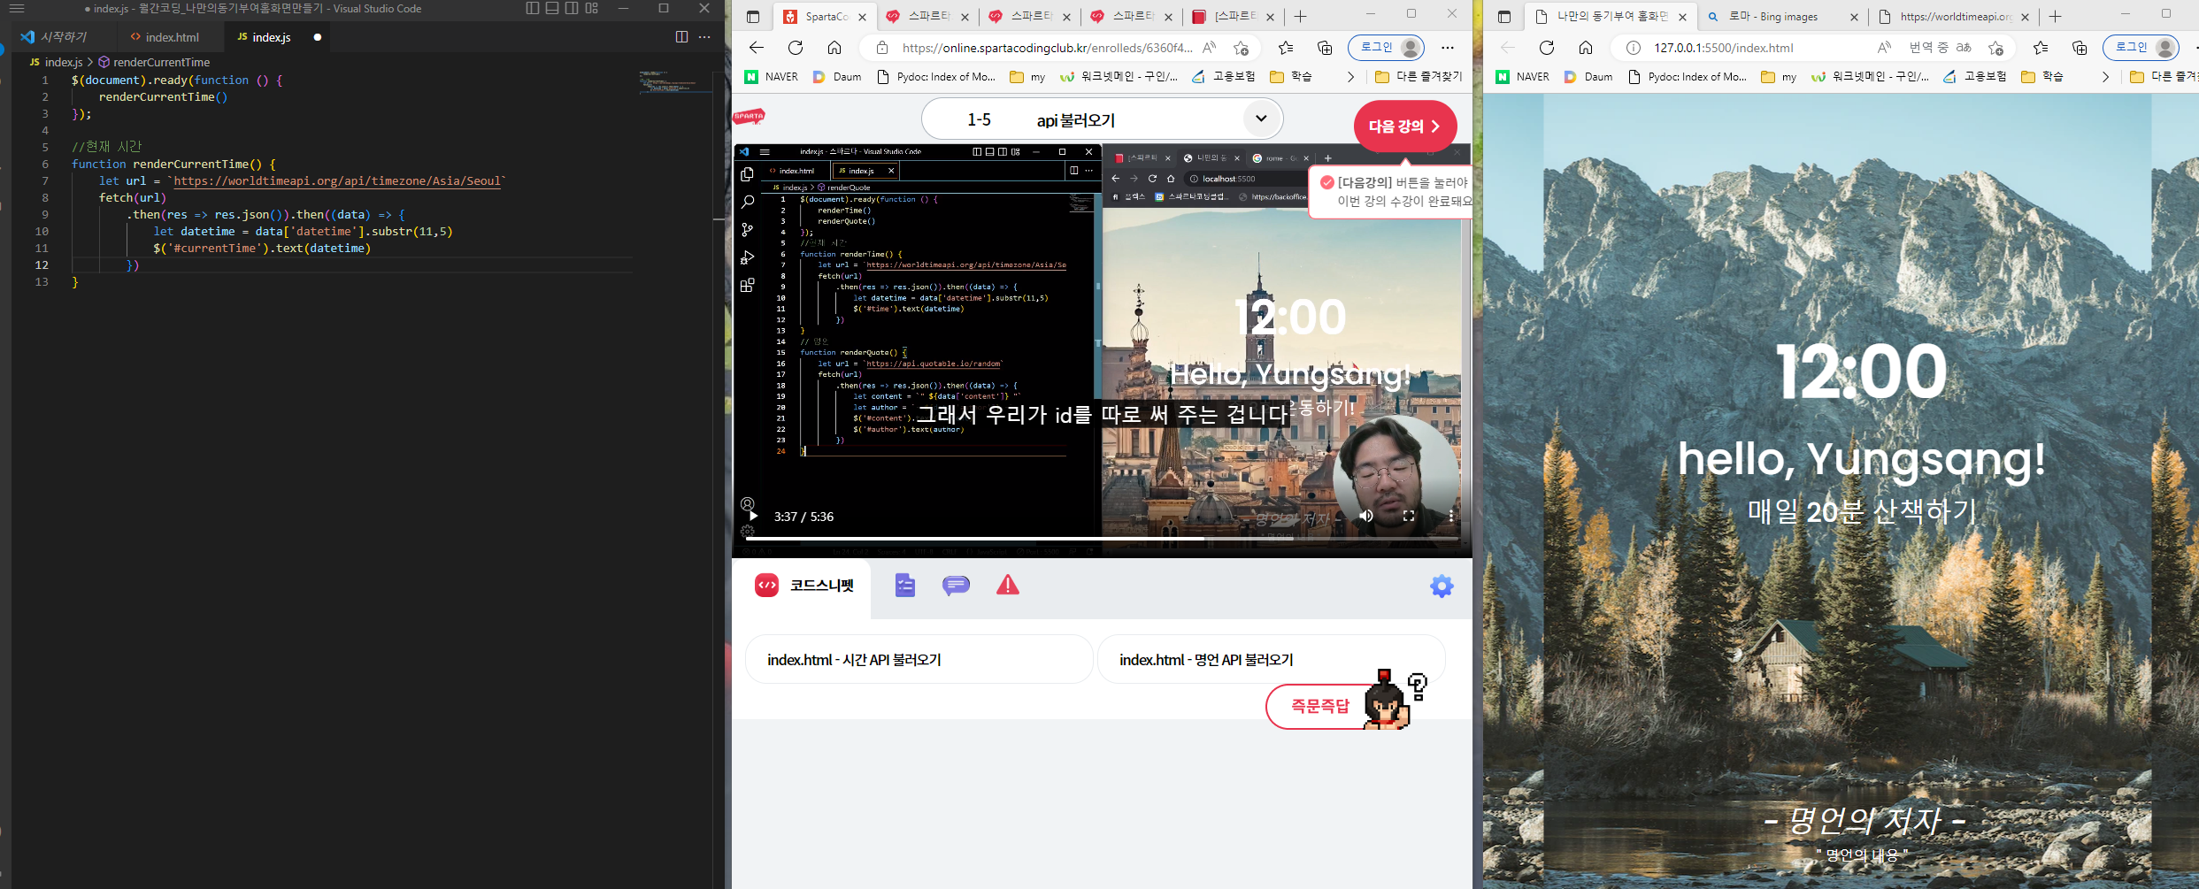Open tab actions menu in Sparta browser
Image resolution: width=2199 pixels, height=889 pixels.
coord(753,17)
